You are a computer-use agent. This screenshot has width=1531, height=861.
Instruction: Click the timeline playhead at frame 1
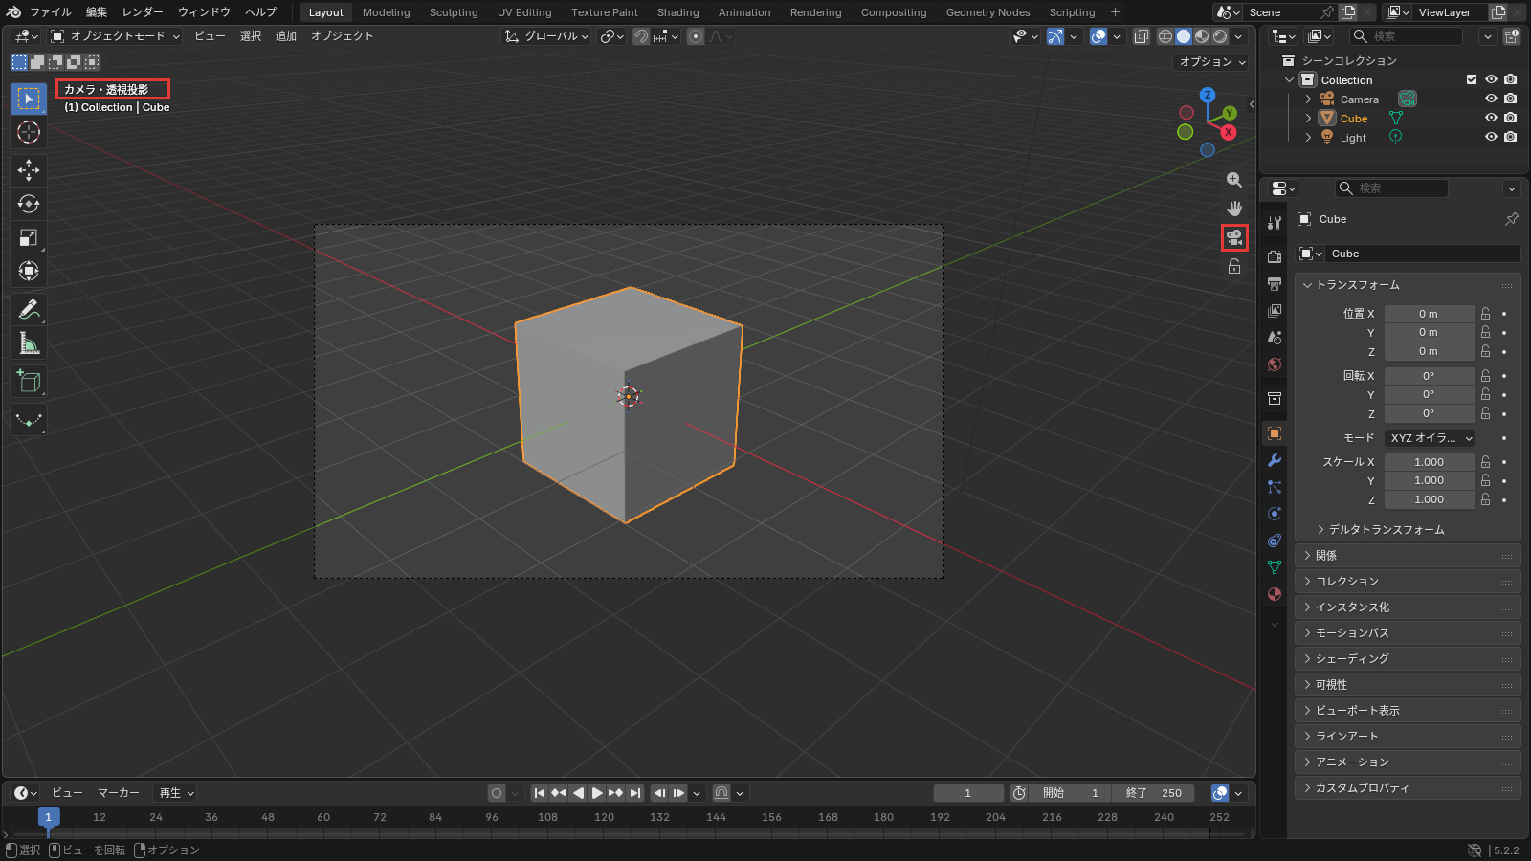click(49, 817)
